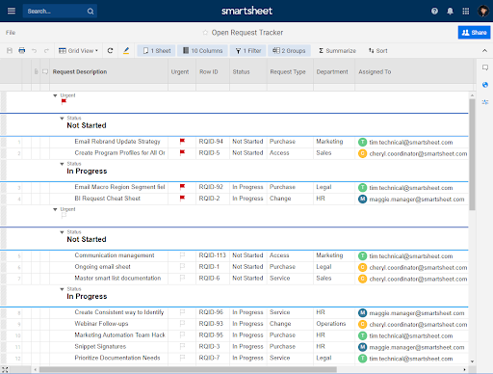The height and width of the screenshot is (374, 493).
Task: Click the Save icon in toolbar
Action: [x=10, y=51]
